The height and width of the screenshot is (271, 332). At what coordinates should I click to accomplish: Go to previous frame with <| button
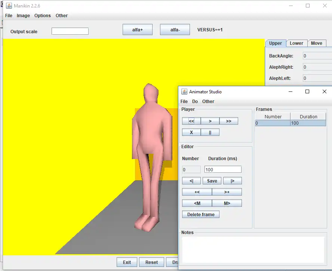pos(191,181)
